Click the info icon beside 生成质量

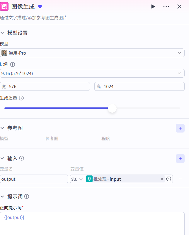(21, 98)
